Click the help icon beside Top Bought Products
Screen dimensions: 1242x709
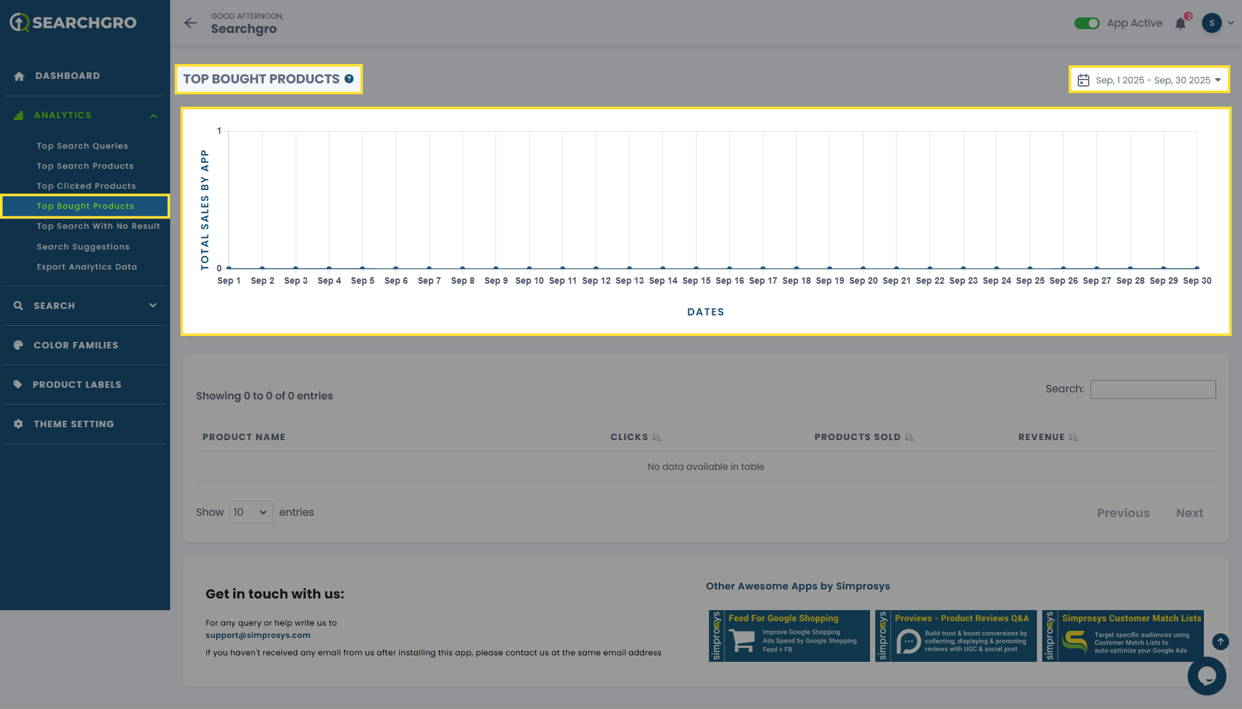click(x=349, y=79)
